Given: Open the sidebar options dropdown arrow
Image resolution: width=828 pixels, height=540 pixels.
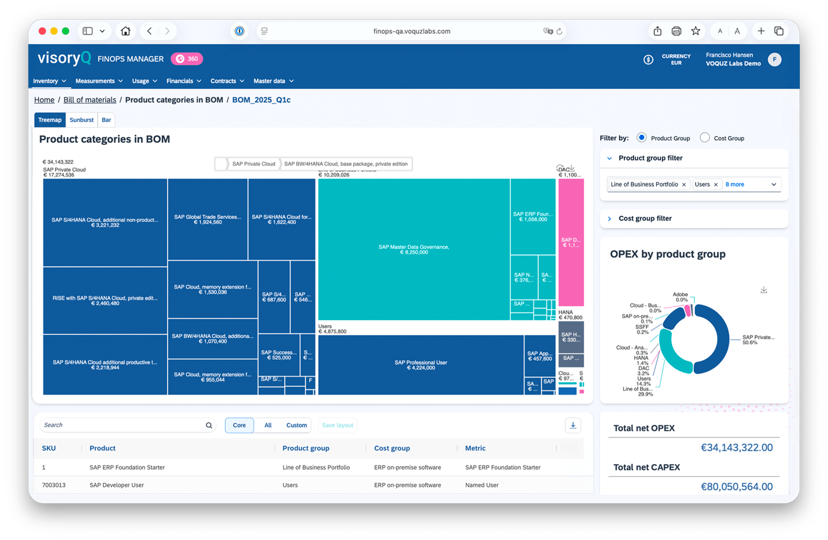Looking at the screenshot, I should pyautogui.click(x=102, y=31).
